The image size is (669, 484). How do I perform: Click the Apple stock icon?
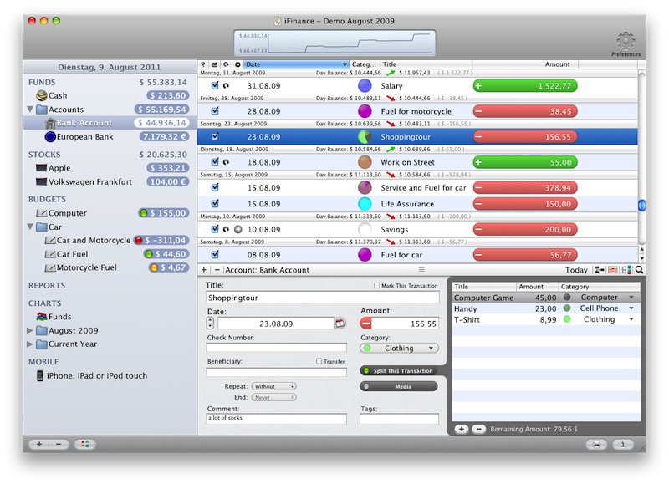41,167
